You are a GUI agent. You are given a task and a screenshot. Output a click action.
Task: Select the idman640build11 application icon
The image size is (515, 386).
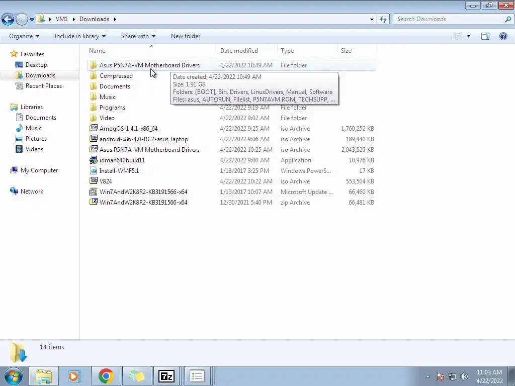point(93,160)
